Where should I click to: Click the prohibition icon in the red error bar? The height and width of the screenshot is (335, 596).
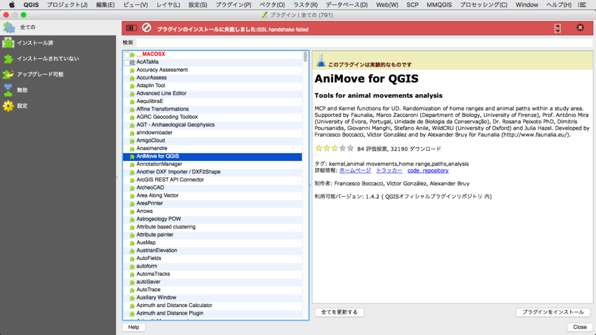tap(146, 28)
